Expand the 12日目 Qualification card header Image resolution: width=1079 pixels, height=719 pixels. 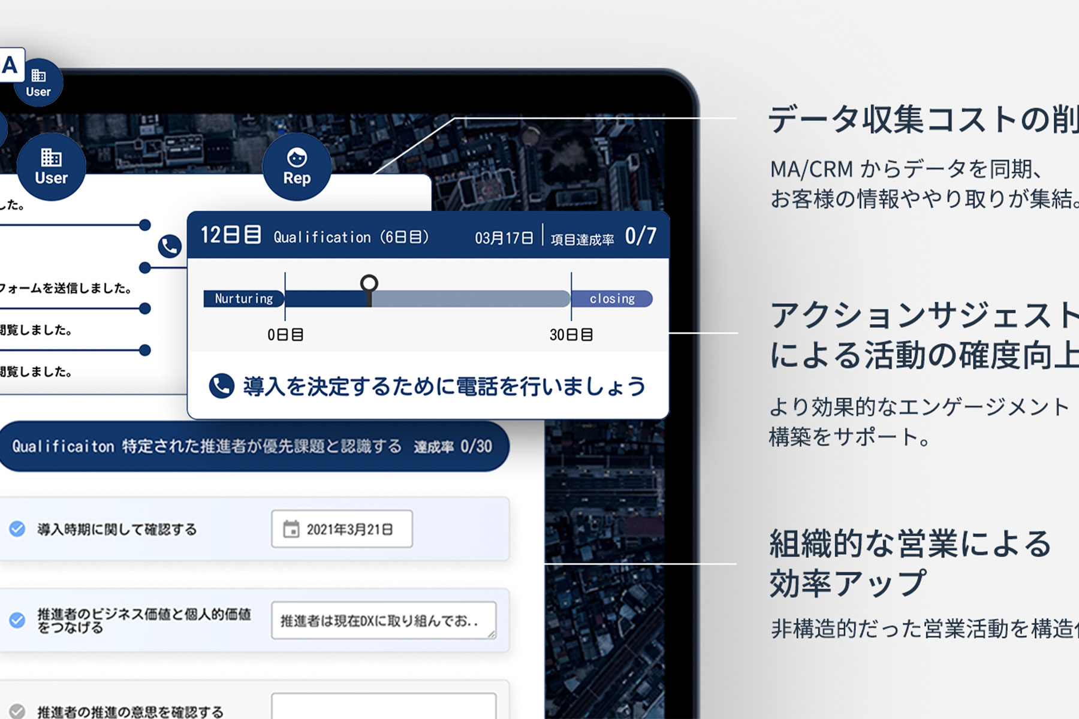[428, 236]
